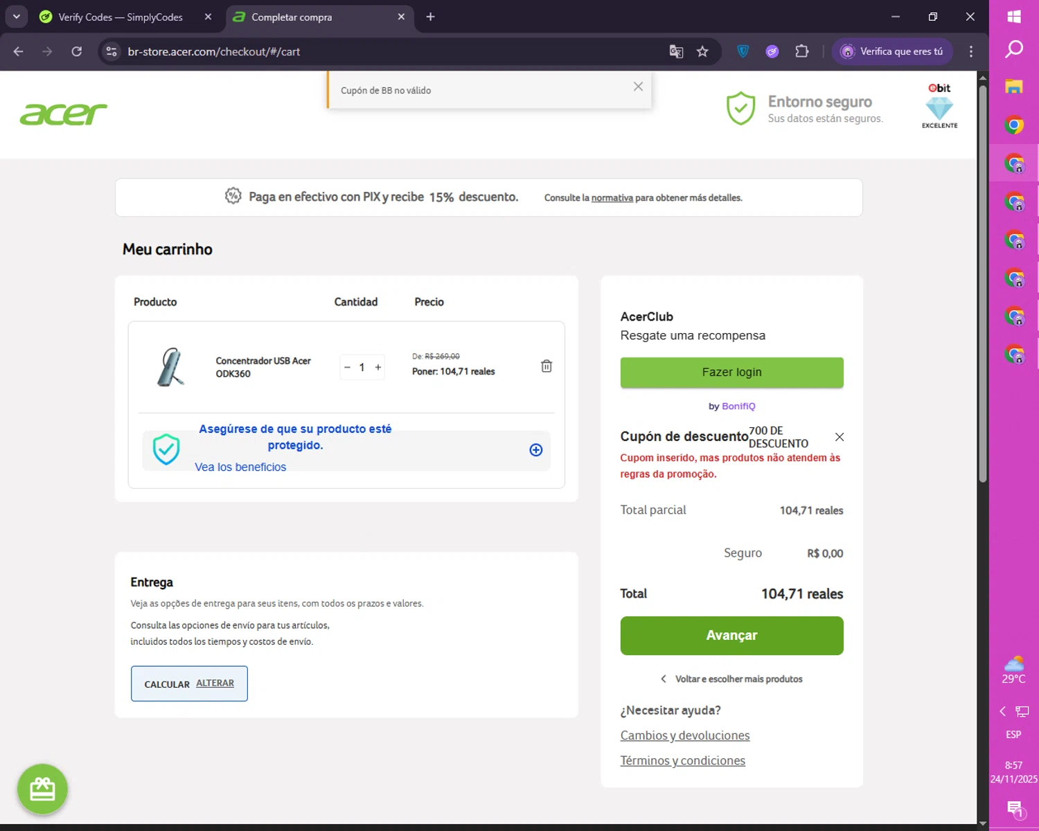
Task: Expand product protection with plus icon
Action: click(x=535, y=450)
